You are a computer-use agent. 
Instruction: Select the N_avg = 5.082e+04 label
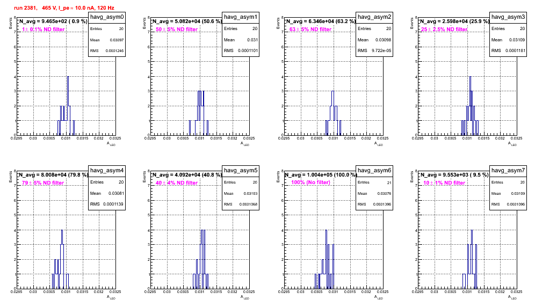(187, 21)
